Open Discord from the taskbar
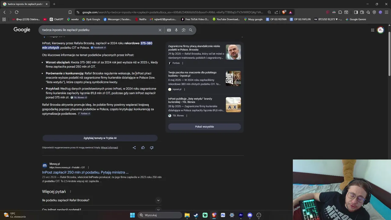The image size is (391, 220). 250,215
